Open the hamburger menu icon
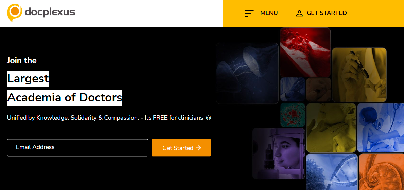Screen dimensions: 404x190 [249, 13]
